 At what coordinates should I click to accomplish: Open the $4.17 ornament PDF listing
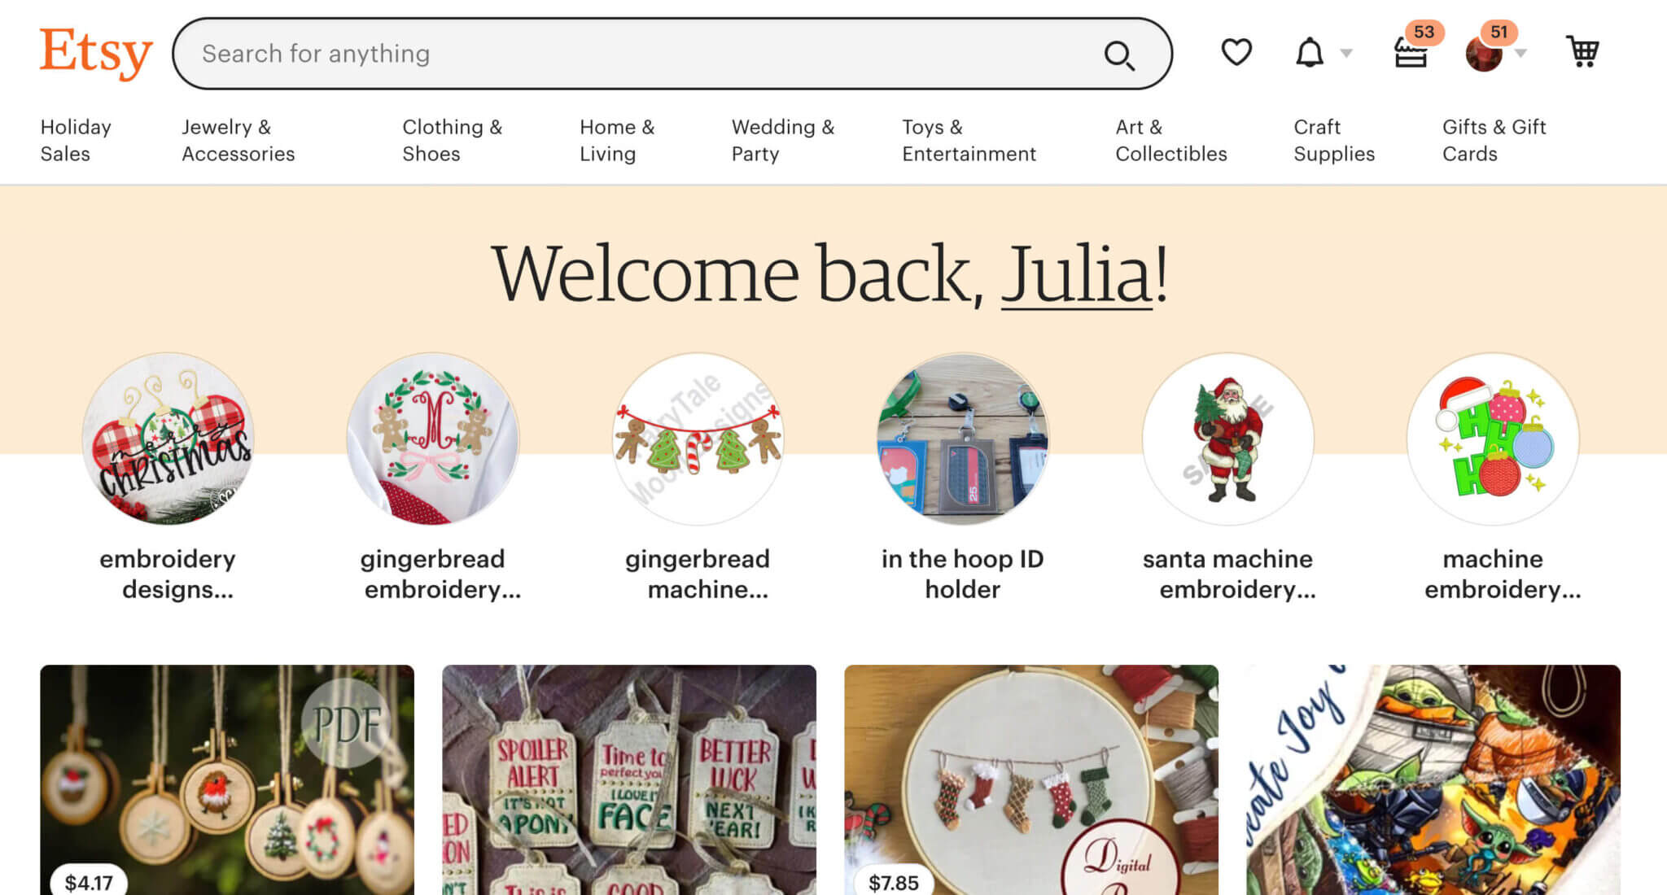227,779
